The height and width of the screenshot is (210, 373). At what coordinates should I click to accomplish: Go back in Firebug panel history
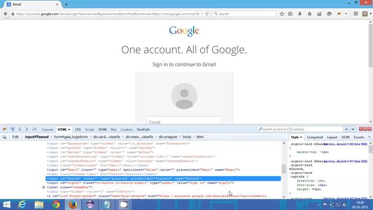tap(20, 129)
